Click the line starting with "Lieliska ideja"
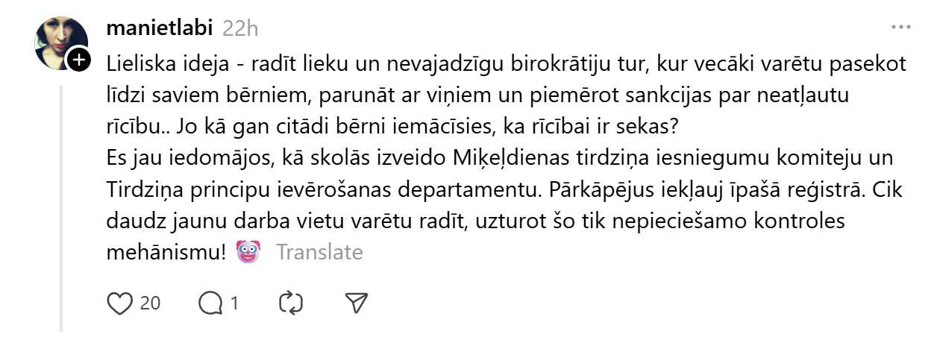 click(x=506, y=64)
